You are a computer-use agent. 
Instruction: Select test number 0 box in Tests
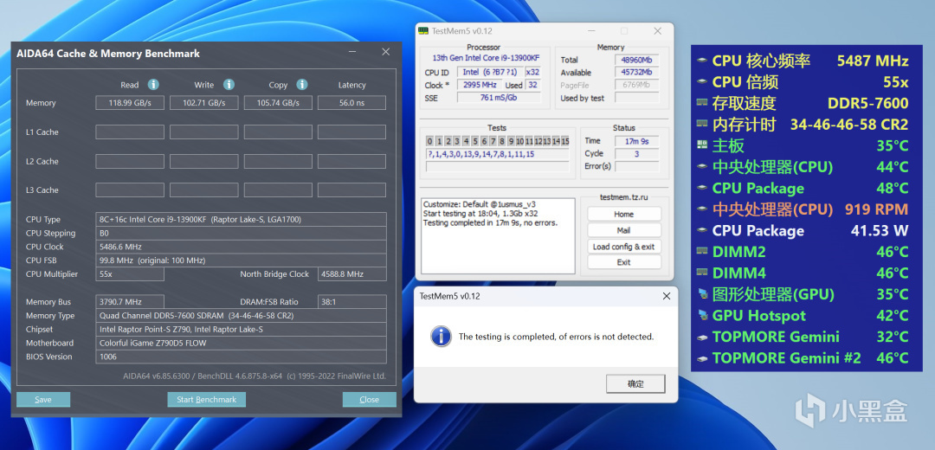point(429,141)
